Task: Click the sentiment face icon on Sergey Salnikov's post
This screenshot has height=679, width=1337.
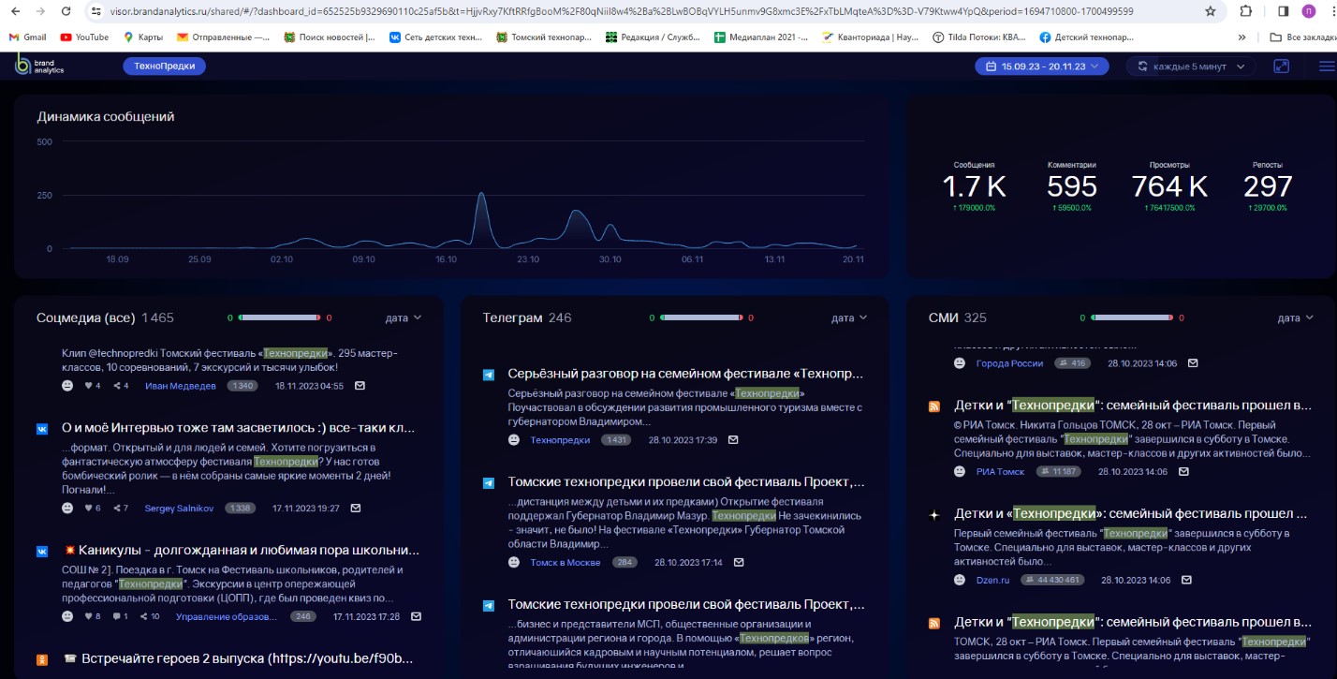Action: click(x=67, y=509)
